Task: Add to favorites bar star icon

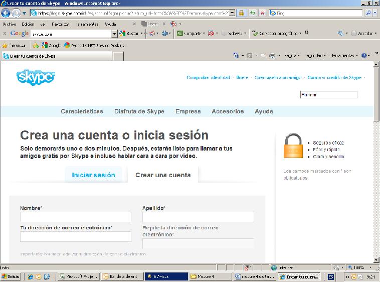Action: pyautogui.click(x=36, y=45)
